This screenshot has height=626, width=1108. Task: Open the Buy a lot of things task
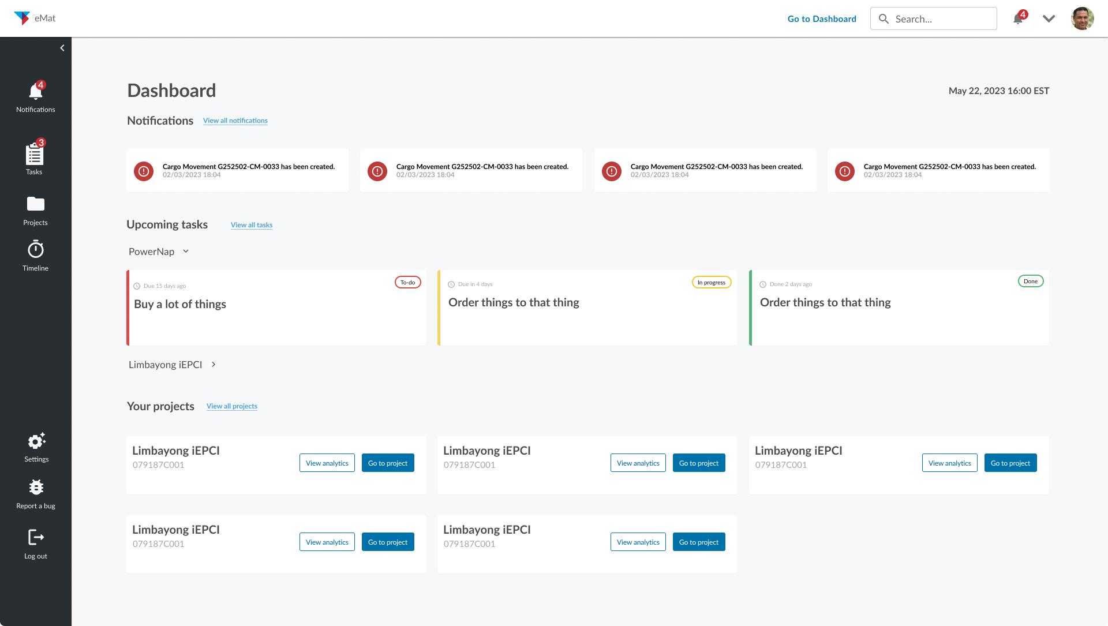coord(276,308)
